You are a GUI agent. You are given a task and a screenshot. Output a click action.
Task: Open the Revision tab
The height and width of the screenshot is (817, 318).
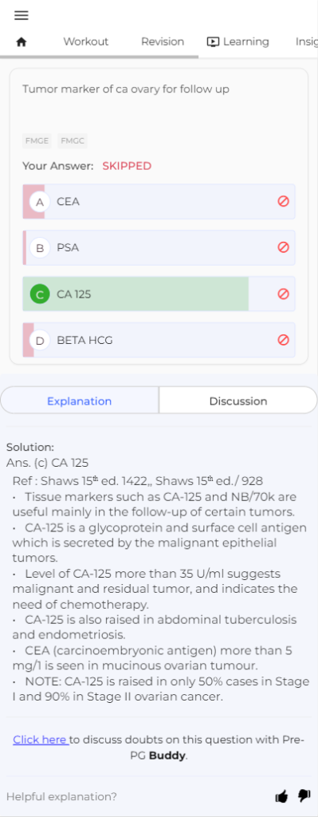point(163,41)
